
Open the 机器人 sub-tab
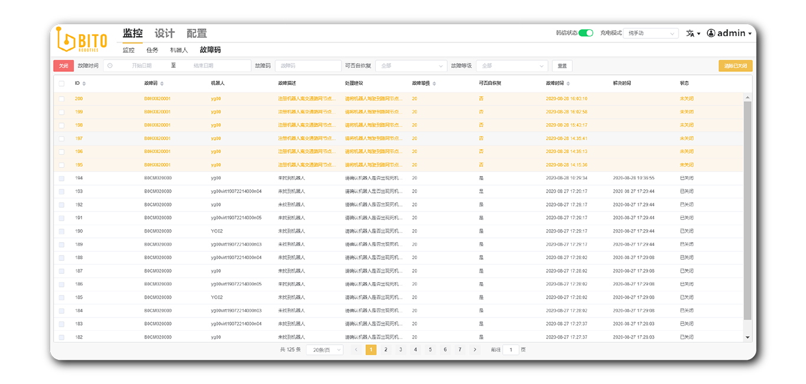point(179,50)
